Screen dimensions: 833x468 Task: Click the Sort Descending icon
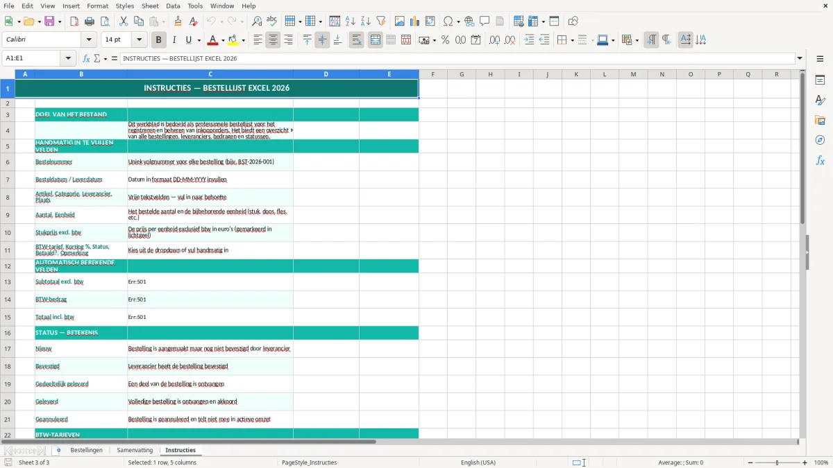[x=366, y=21]
